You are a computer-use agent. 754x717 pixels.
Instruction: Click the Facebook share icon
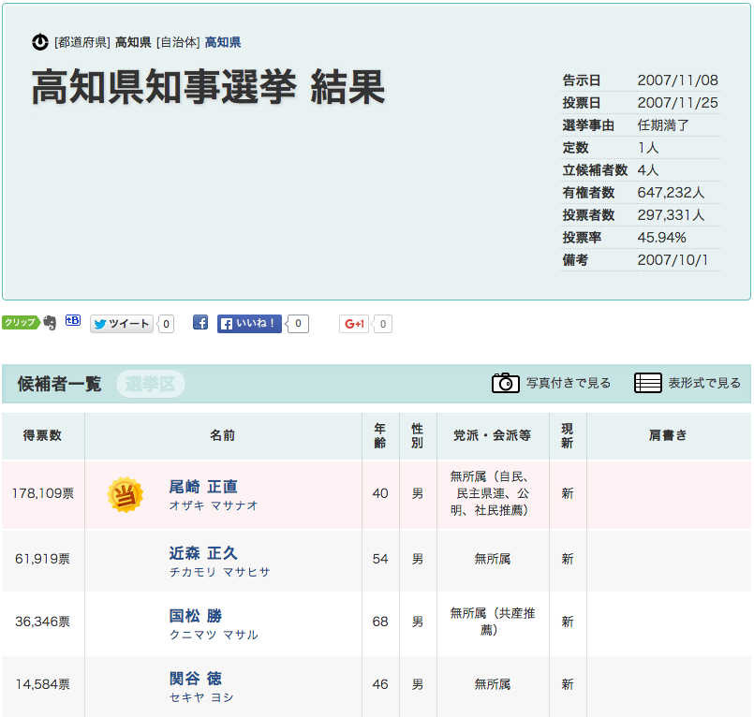click(x=200, y=323)
